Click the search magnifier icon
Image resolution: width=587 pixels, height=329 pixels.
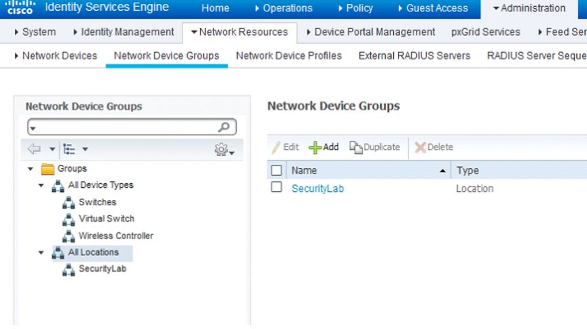pos(224,127)
